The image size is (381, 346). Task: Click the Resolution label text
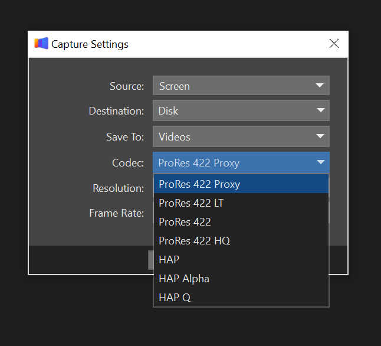pos(119,188)
